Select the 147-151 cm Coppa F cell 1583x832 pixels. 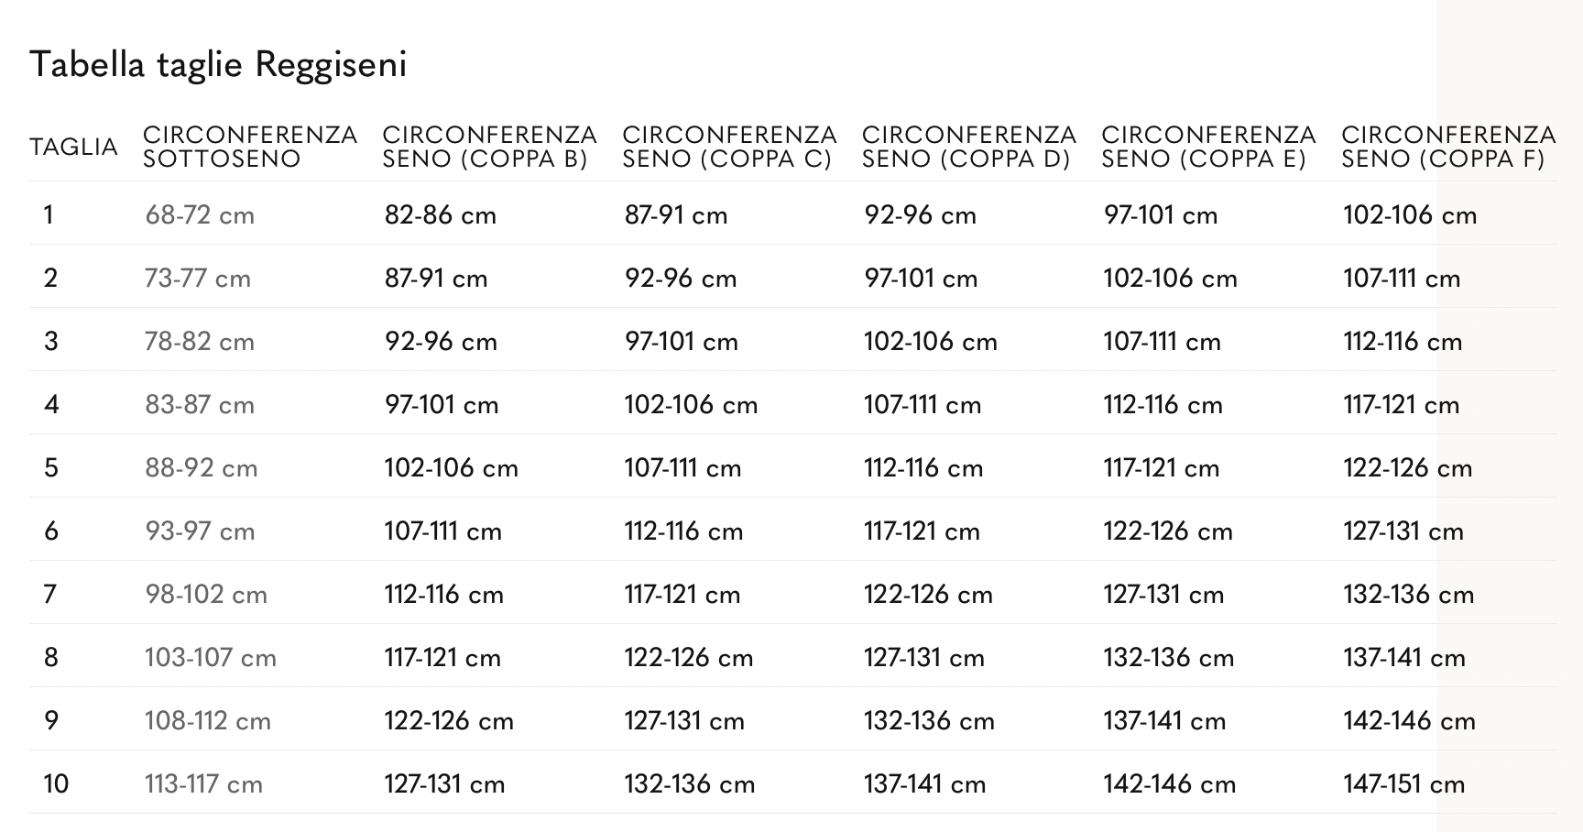click(1403, 784)
